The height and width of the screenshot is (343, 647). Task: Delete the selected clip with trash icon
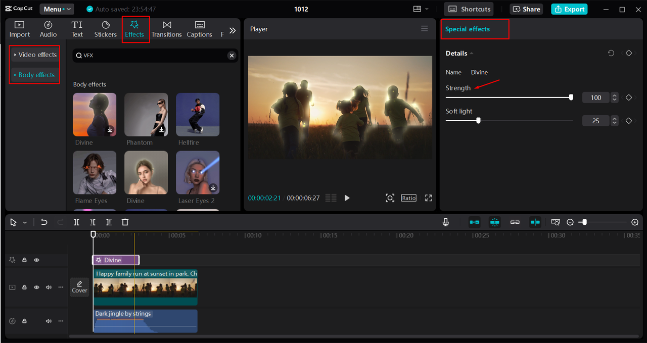pyautogui.click(x=125, y=222)
